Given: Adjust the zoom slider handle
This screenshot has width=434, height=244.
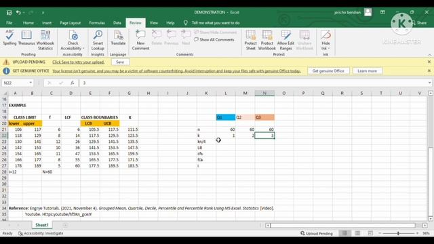Looking at the screenshot, I should pos(398,233).
